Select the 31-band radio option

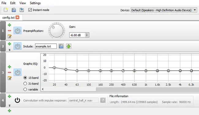(25, 83)
